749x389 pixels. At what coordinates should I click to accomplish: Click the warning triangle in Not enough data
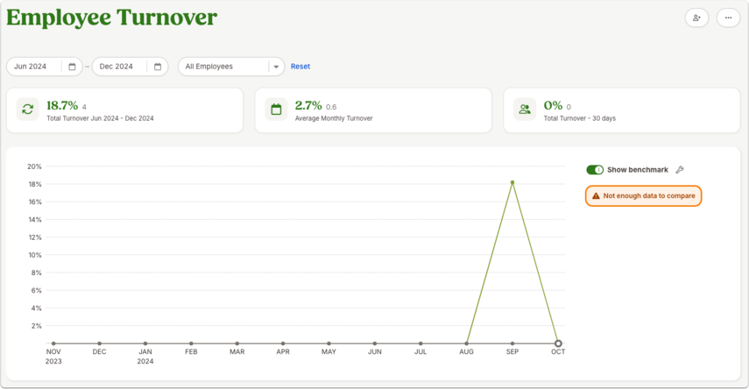click(596, 196)
